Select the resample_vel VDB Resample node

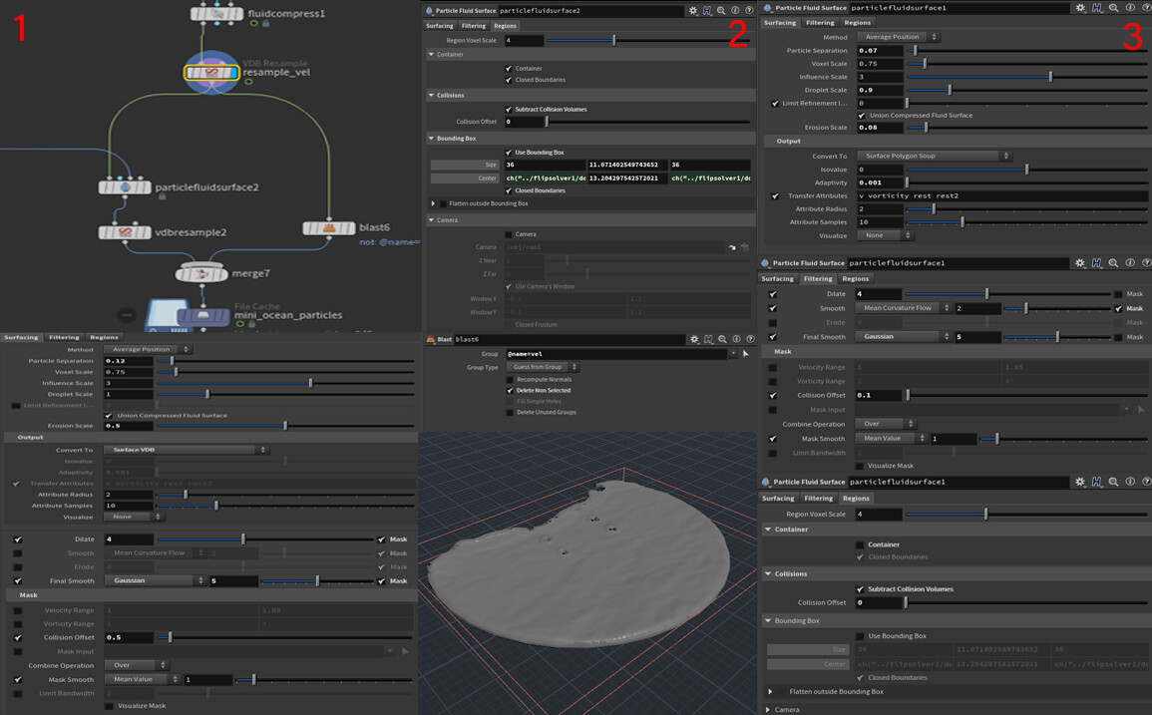click(x=211, y=73)
